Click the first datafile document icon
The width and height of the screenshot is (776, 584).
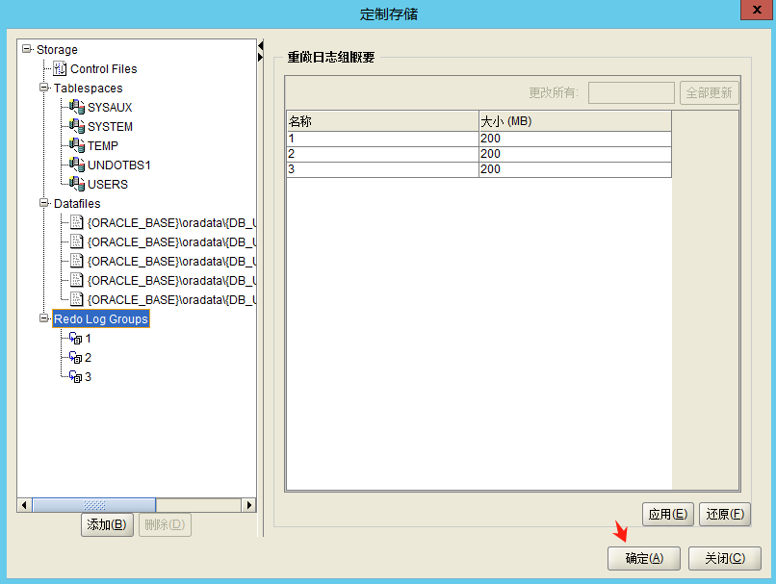click(76, 222)
